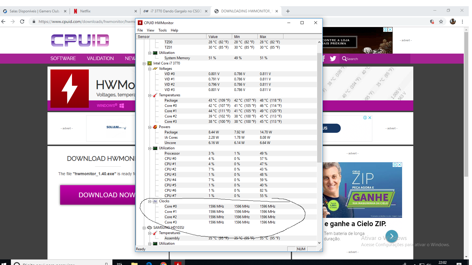Viewport: 472px width, 265px height.
Task: Open the SOFTWARE nav link on CPUID
Action: [x=63, y=59]
